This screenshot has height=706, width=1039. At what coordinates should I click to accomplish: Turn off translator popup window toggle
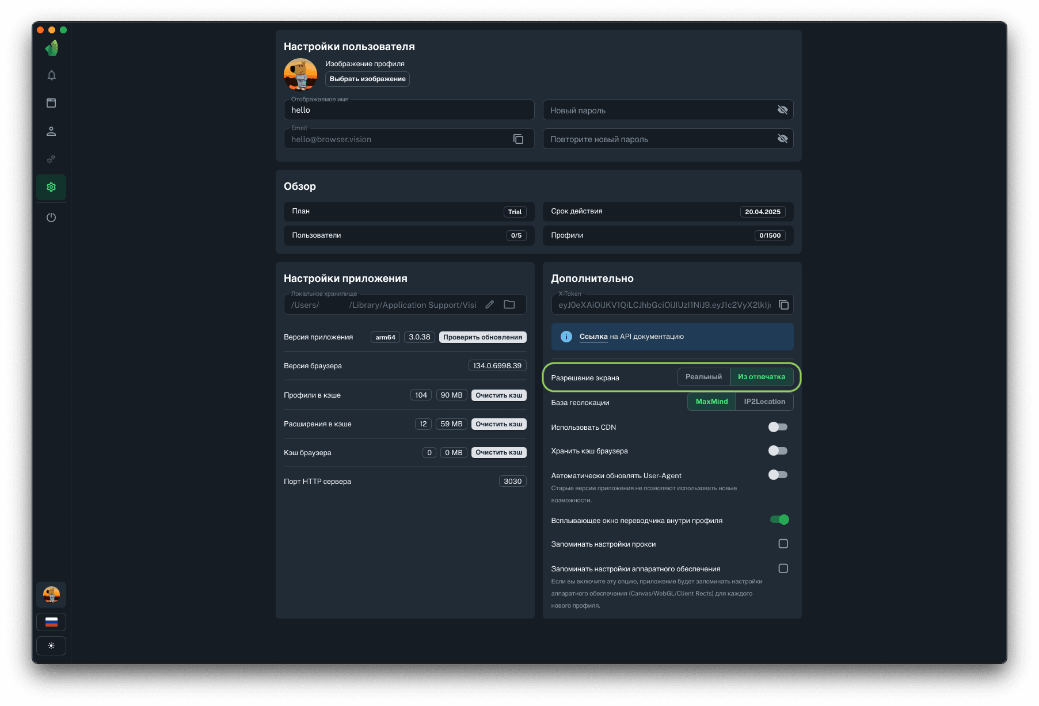point(779,520)
